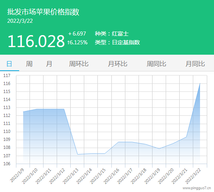Click the data point at 2022/3/9
Image resolution: width=214 pixels, height=192 pixels.
23,112
